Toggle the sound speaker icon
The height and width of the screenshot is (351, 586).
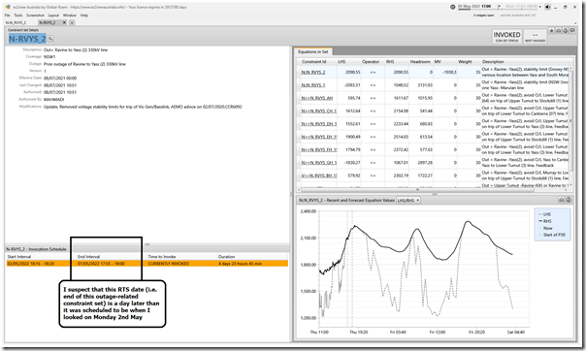click(x=547, y=7)
